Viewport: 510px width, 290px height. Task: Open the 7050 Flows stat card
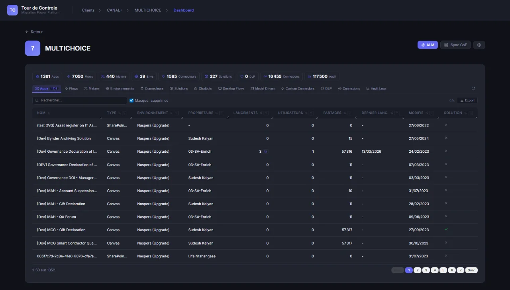(x=80, y=76)
